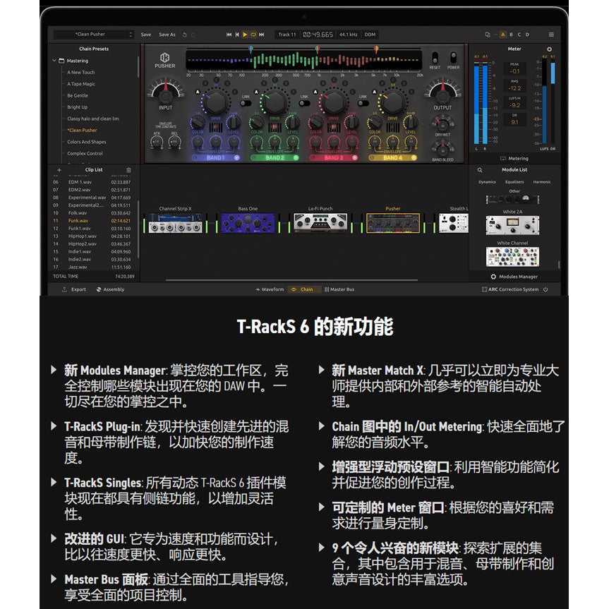Click the Modules Manager gear icon
This screenshot has height=609, width=609.
pyautogui.click(x=493, y=277)
